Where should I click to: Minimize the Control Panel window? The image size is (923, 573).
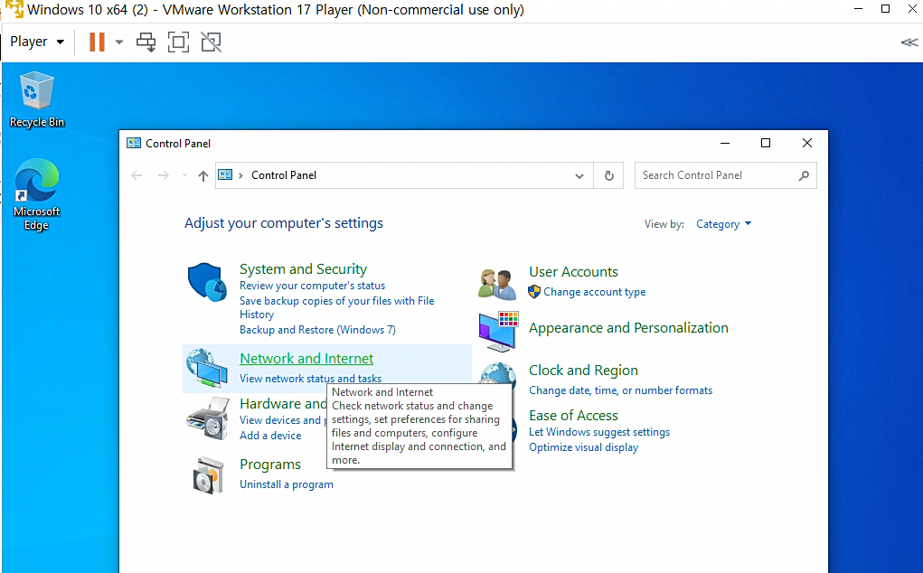pos(725,143)
